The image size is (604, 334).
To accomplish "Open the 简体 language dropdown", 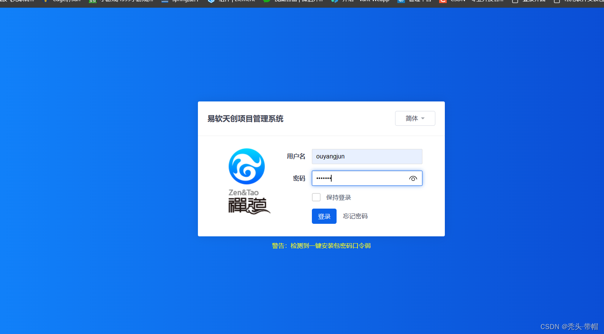I will pos(415,119).
